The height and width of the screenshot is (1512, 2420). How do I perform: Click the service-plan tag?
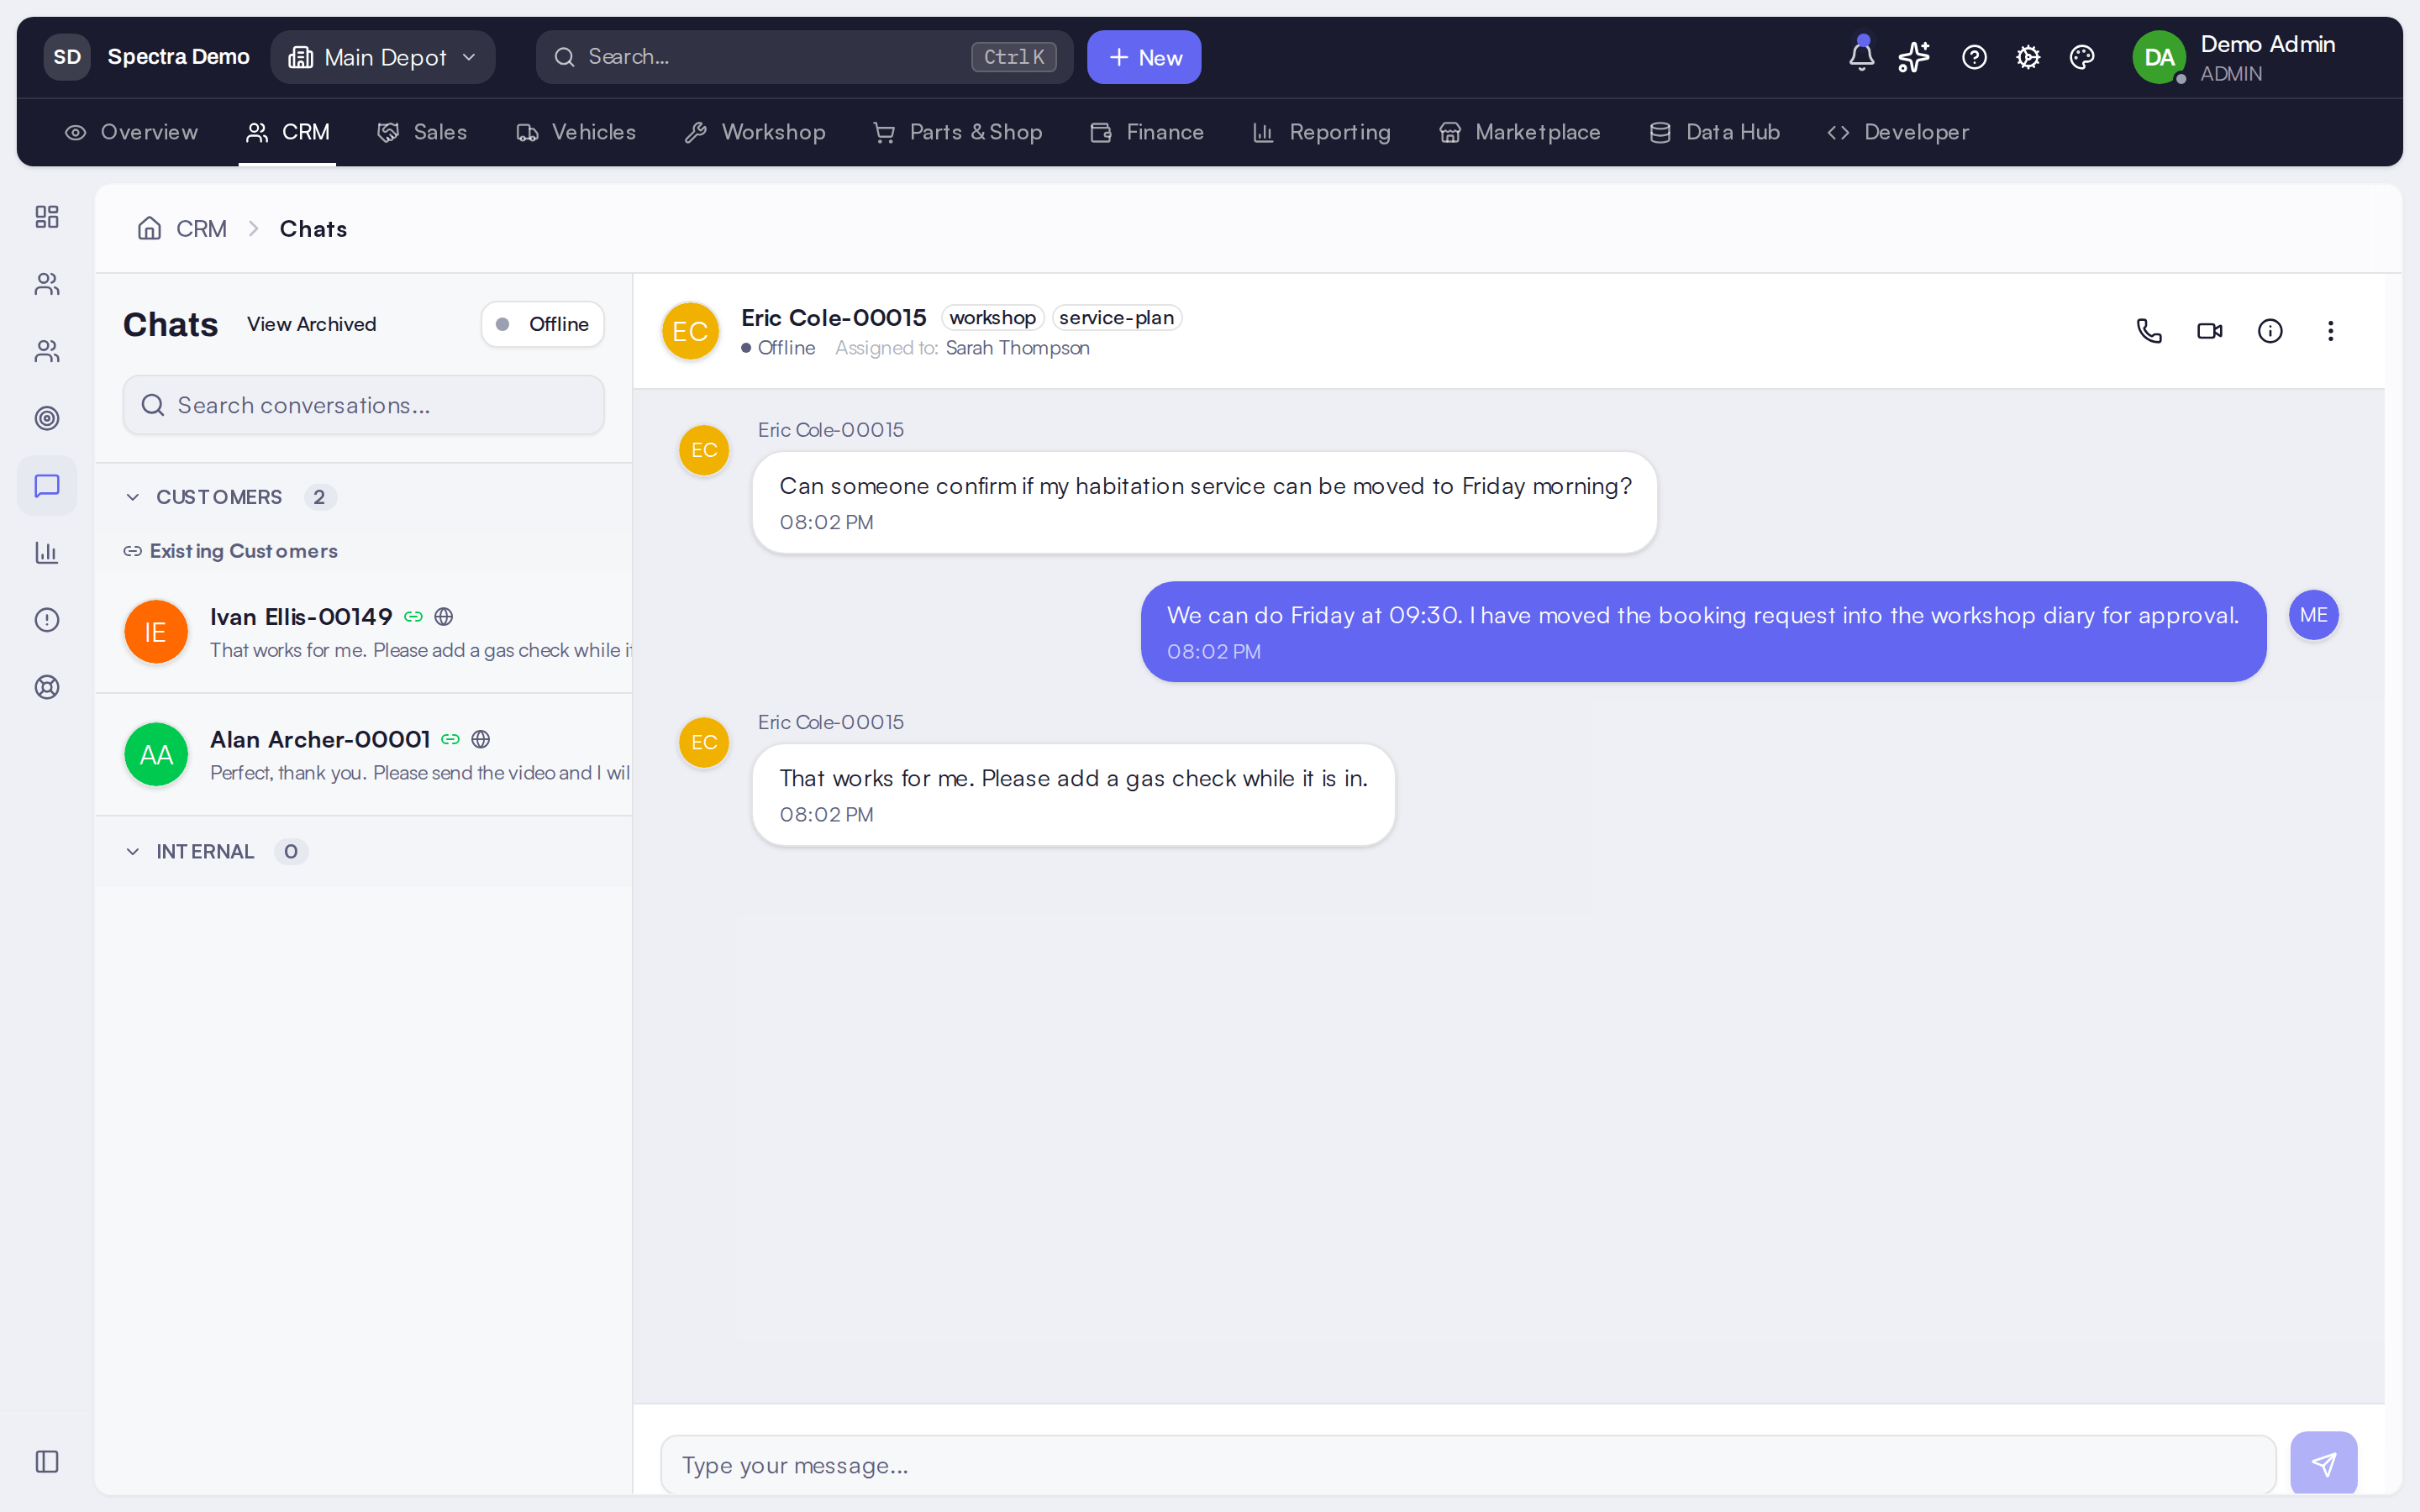click(x=1116, y=317)
